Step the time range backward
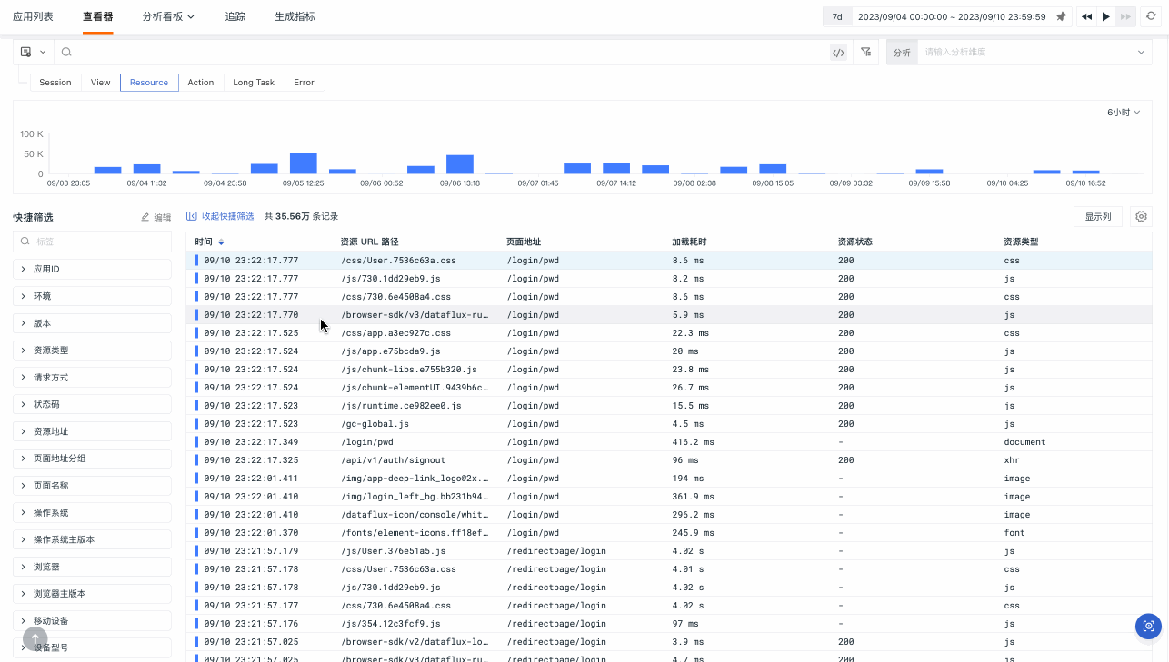 [1086, 16]
